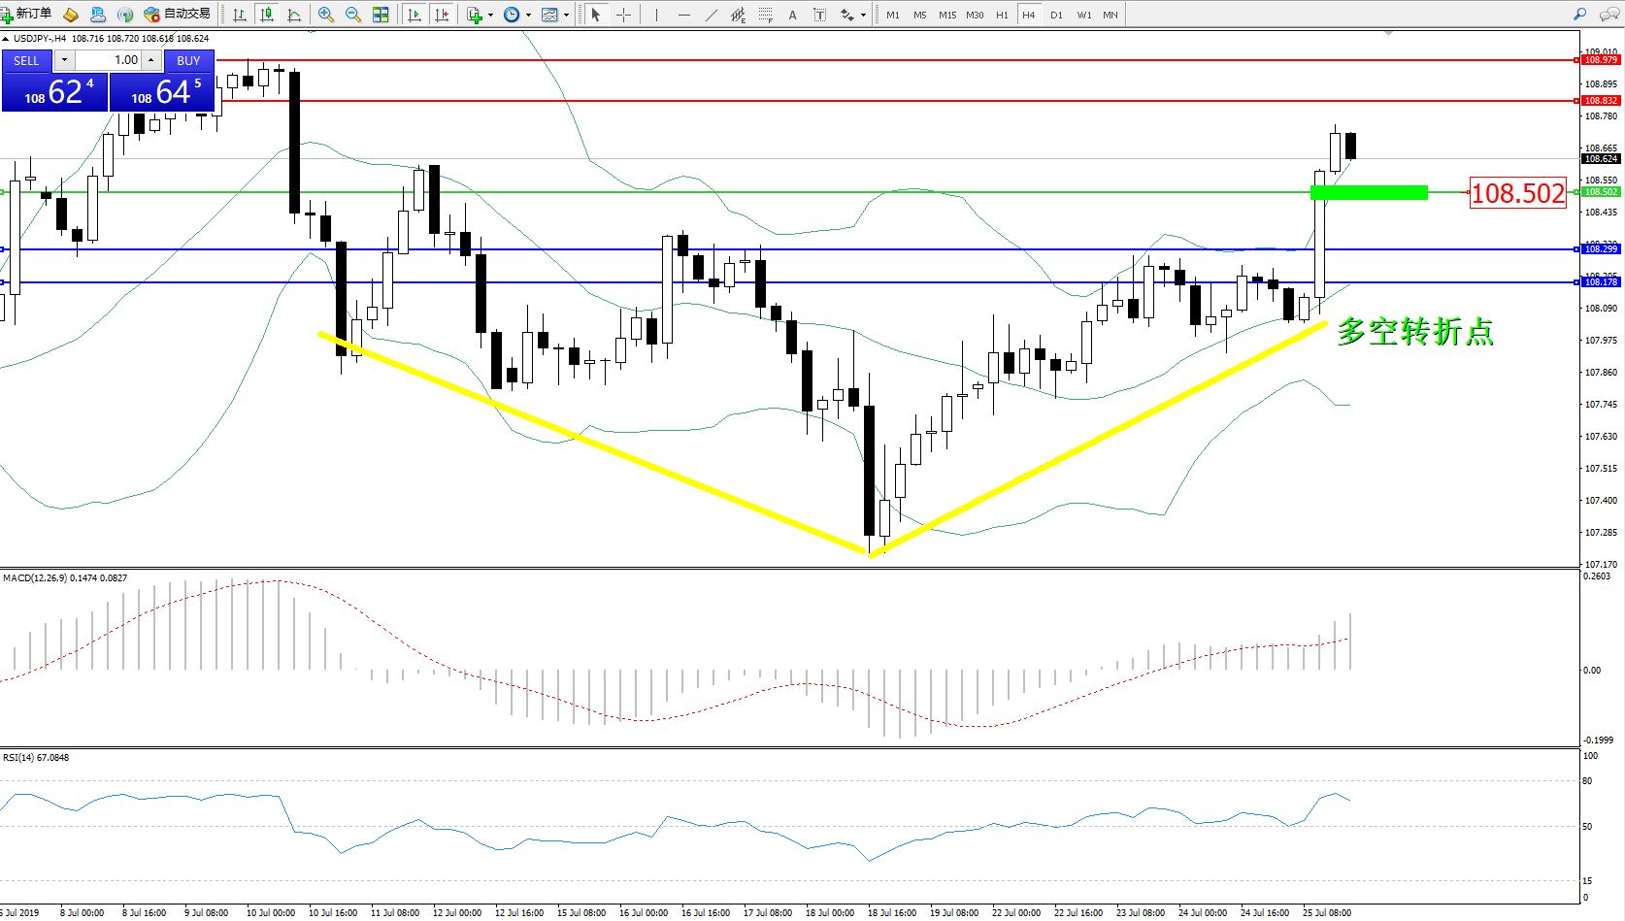
Task: Select the Fibonacci retracement tool
Action: tap(766, 15)
